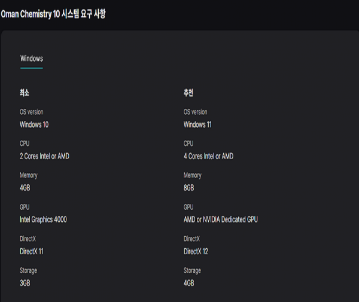Click the 추천 column heading

[188, 93]
